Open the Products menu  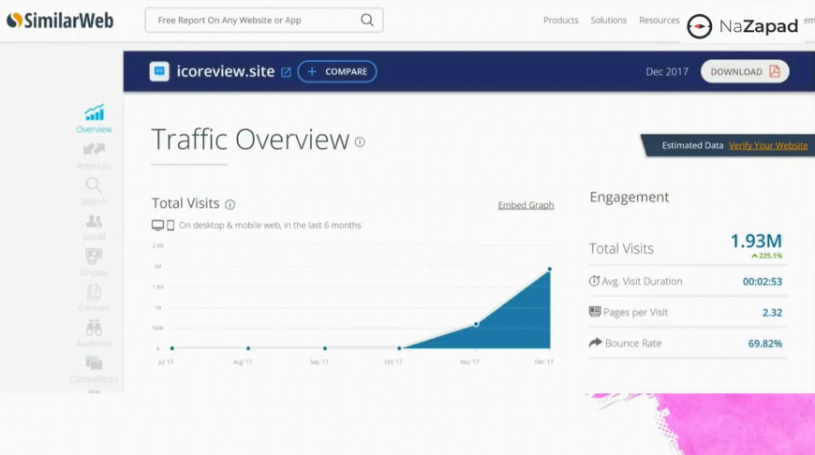click(561, 21)
